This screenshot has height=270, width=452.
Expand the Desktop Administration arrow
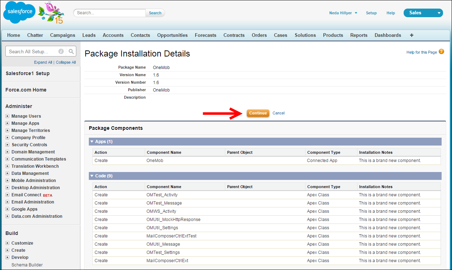(x=8, y=188)
